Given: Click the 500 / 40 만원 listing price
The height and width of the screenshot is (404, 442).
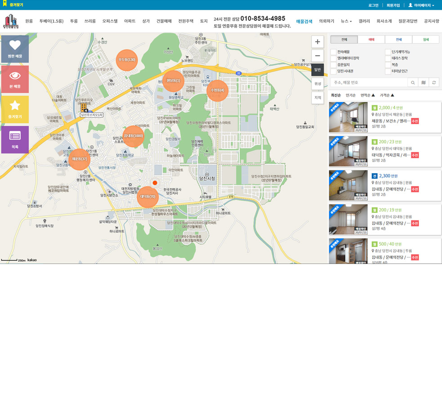Looking at the screenshot, I should (x=390, y=244).
